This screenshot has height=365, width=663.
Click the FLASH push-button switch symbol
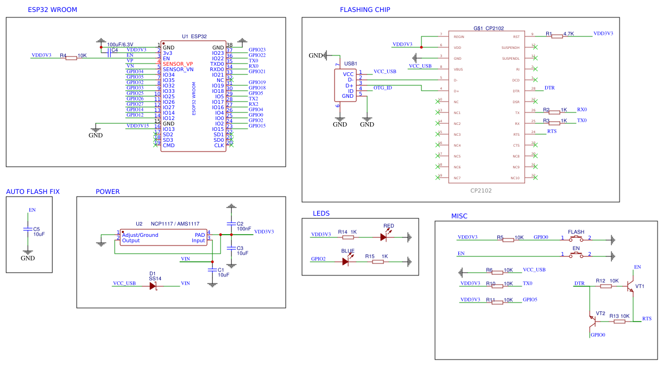click(576, 238)
